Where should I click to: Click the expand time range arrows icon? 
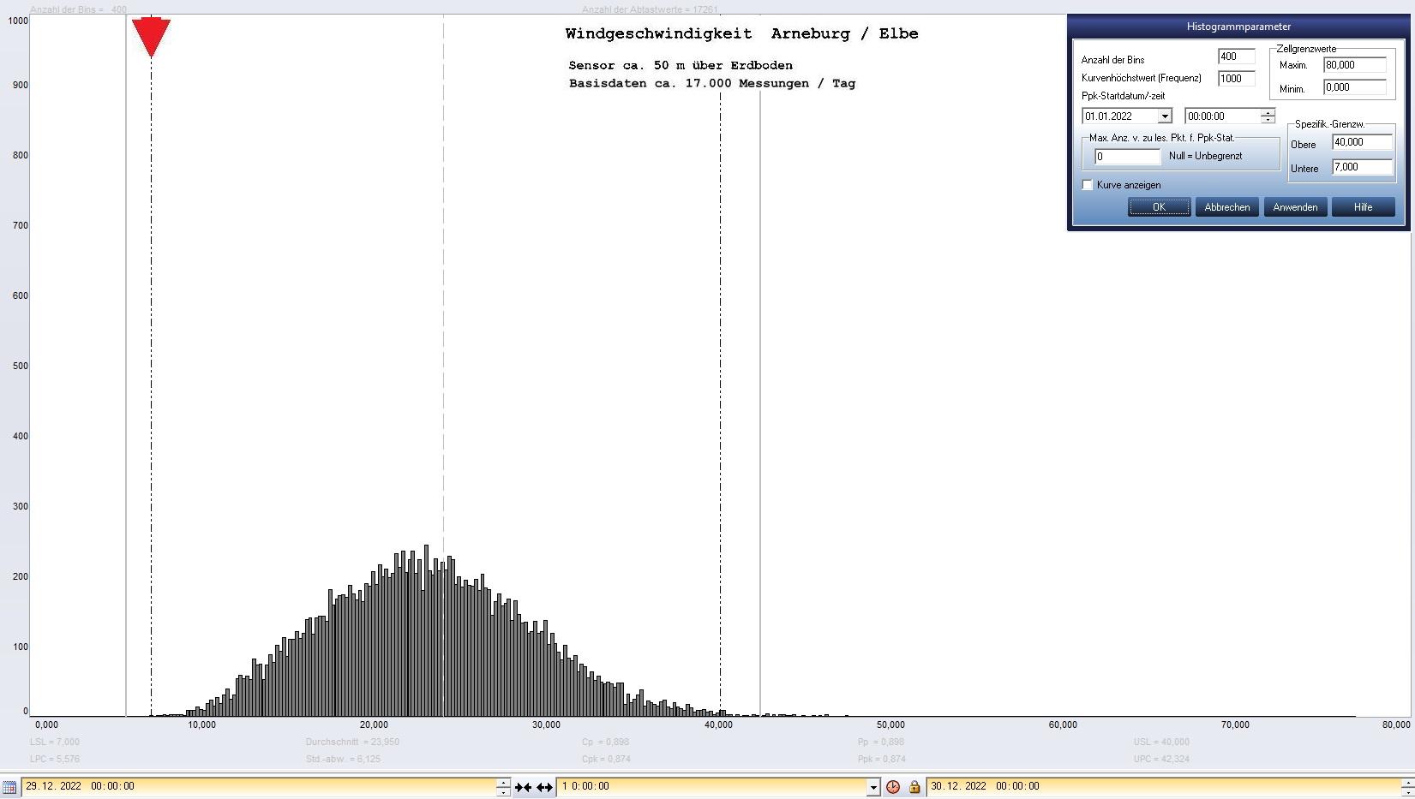544,787
